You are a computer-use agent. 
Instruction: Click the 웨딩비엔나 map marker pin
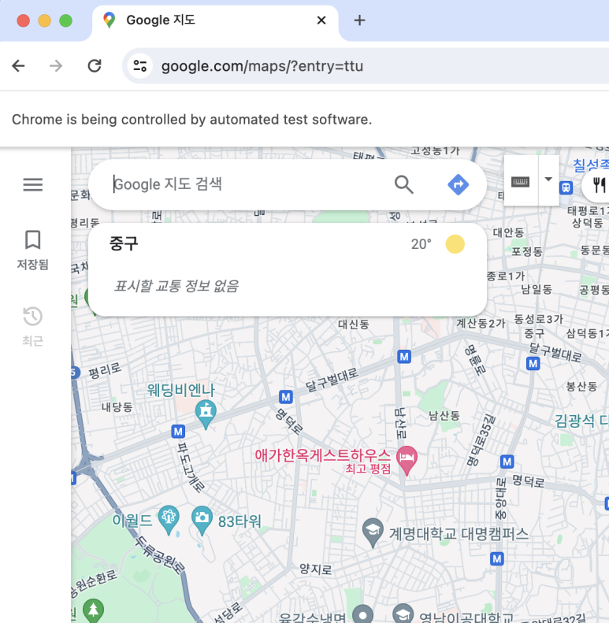pyautogui.click(x=206, y=414)
